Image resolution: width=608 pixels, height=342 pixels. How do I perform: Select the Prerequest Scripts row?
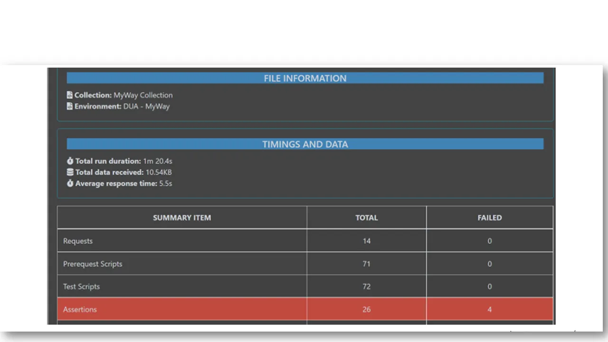click(x=182, y=264)
